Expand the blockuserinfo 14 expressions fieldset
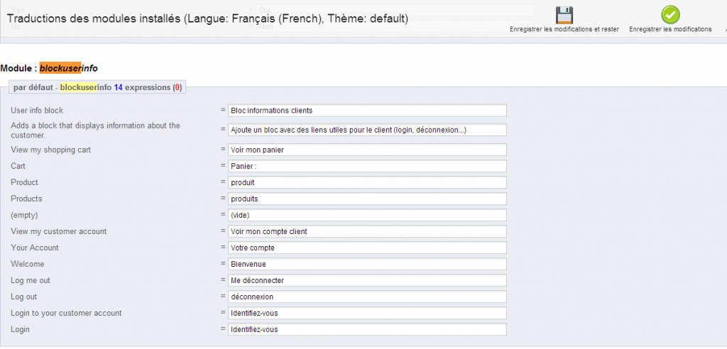 pos(97,87)
